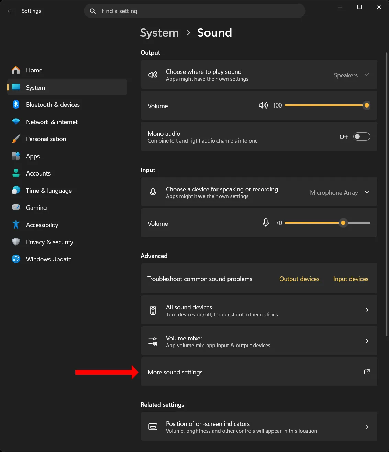Open Accounts settings

(67, 173)
